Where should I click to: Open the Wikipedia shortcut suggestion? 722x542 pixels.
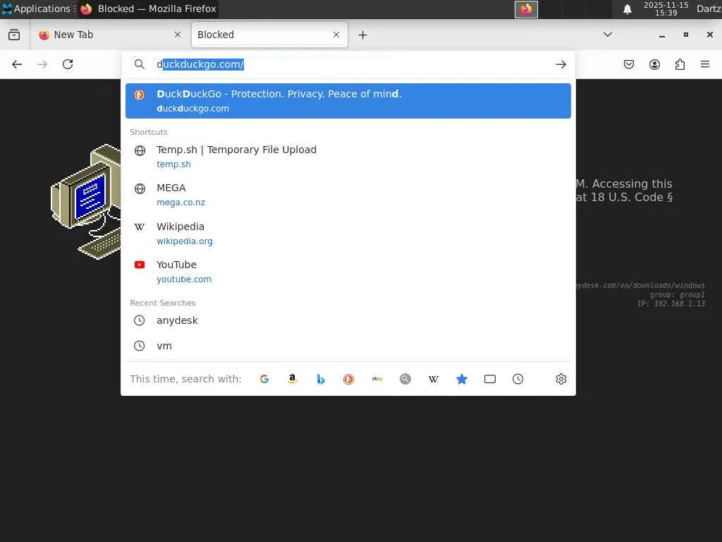[x=348, y=234]
